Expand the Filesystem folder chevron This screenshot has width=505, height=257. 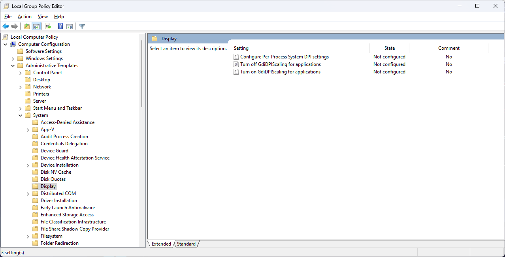(x=28, y=236)
